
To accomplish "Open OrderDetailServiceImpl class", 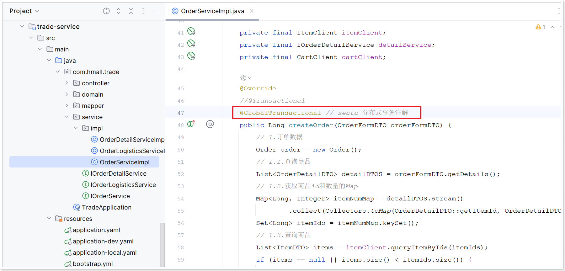I will point(132,140).
